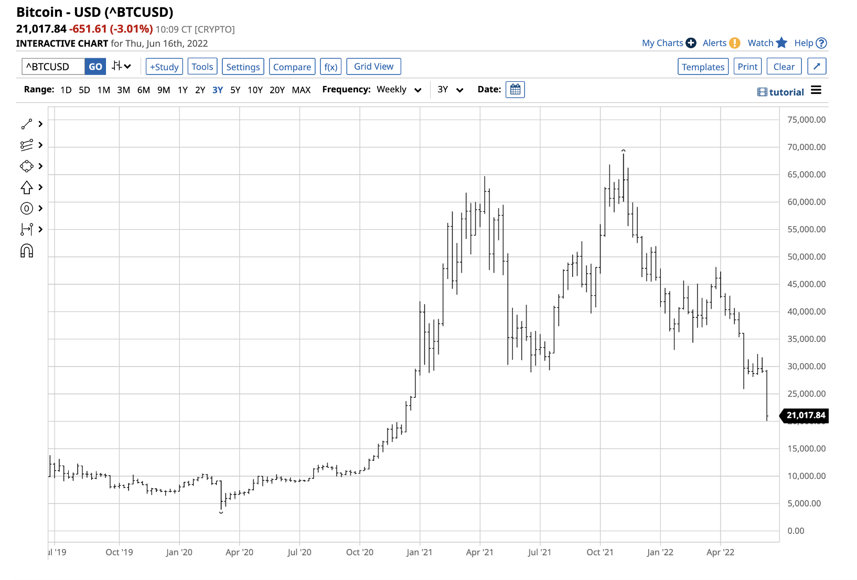Select the MAX range
This screenshot has width=857, height=580.
click(301, 90)
